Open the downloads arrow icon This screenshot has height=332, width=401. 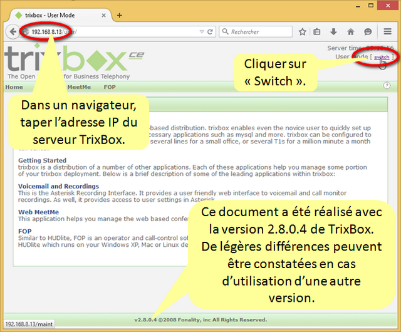[x=333, y=32]
